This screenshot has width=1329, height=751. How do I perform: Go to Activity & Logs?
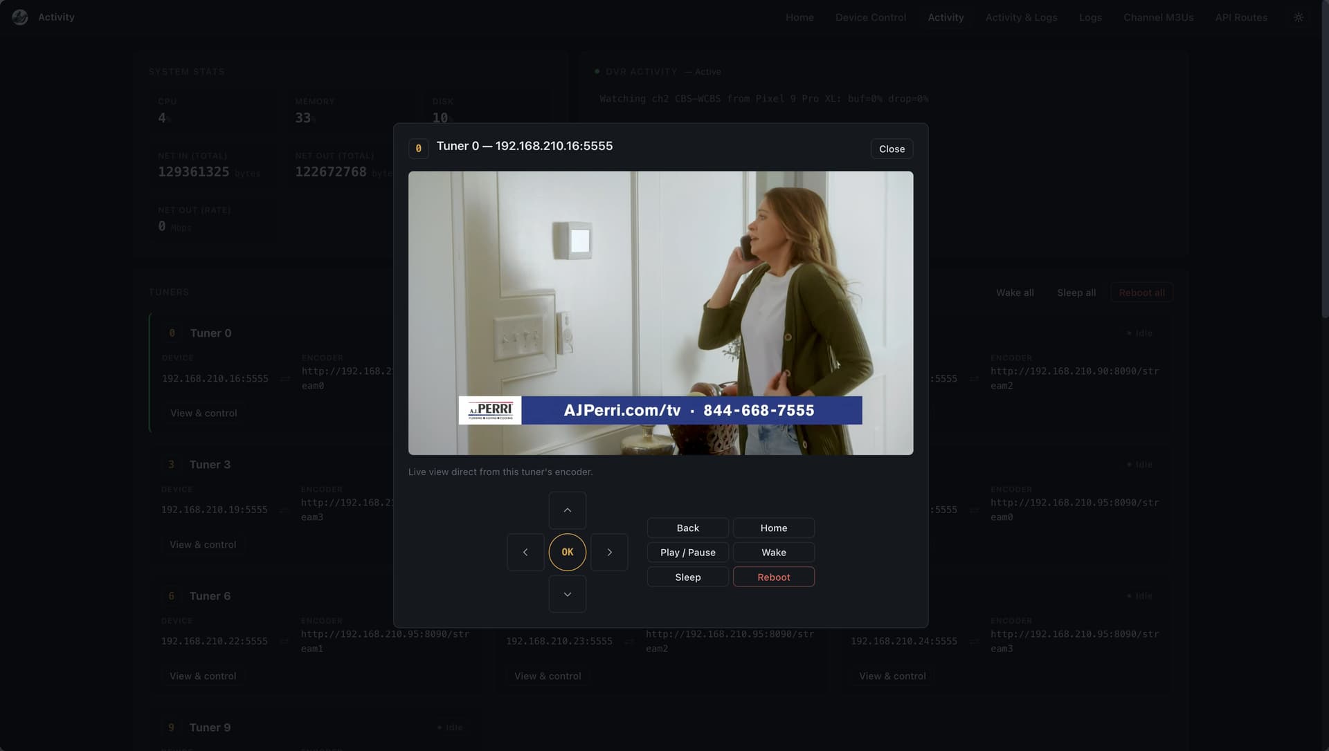1021,17
